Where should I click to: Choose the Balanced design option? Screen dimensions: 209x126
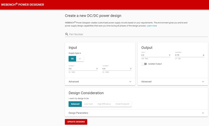point(75,104)
